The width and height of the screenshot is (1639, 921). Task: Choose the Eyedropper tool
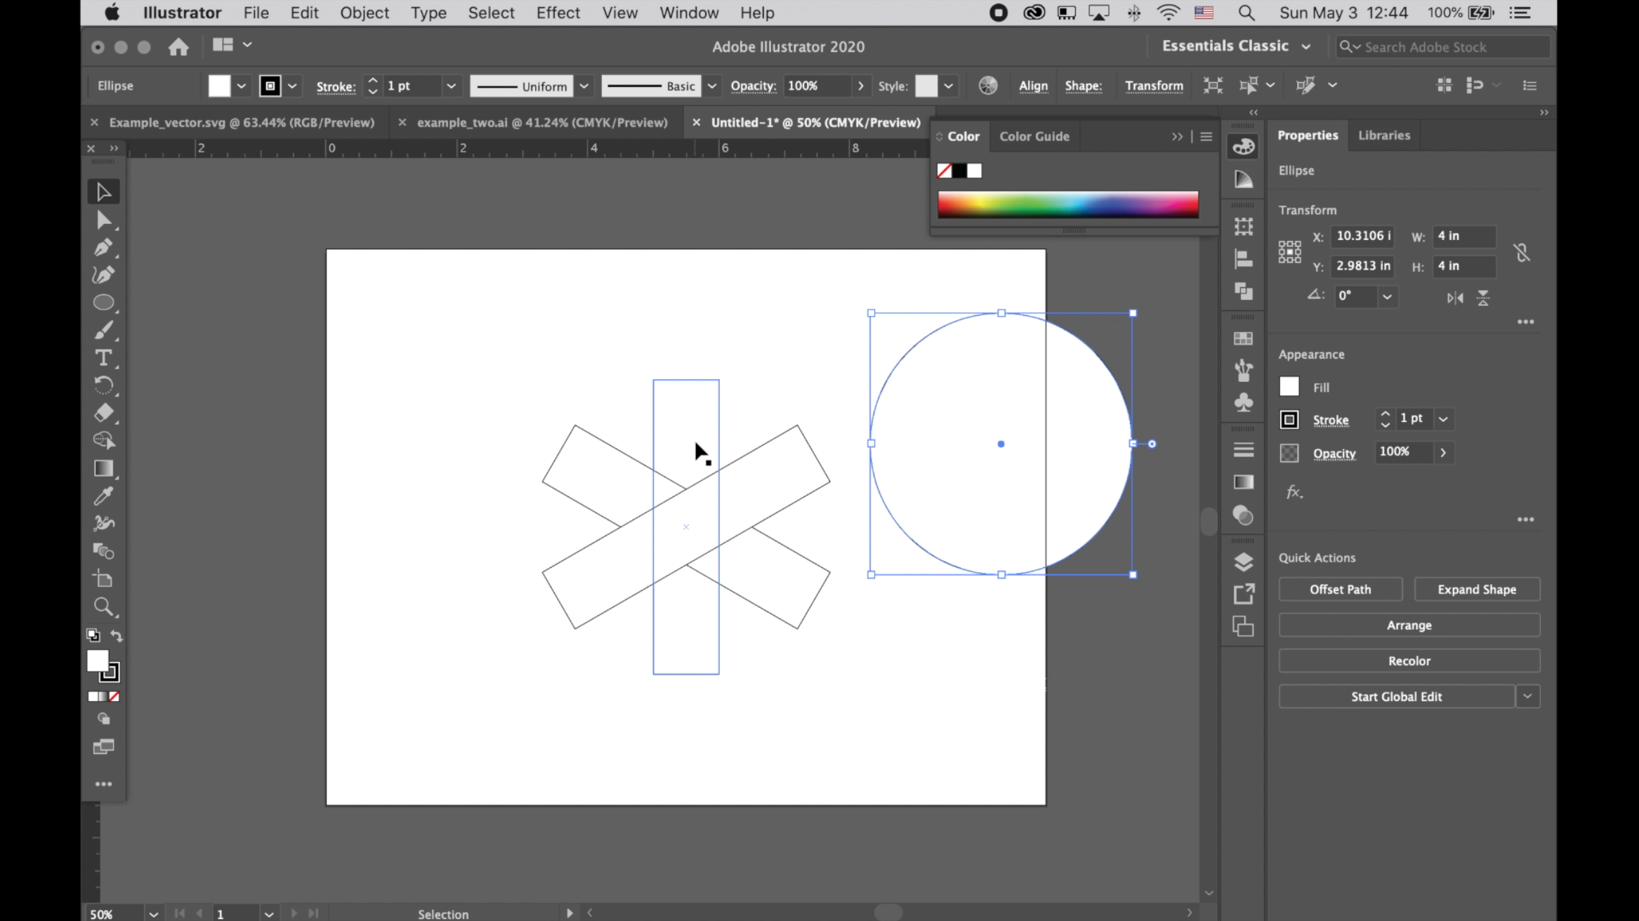pyautogui.click(x=103, y=496)
